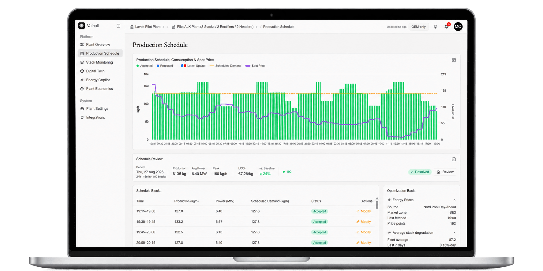543x271 pixels.
Task: Click the green 192 blocks indicator
Action: pos(287,172)
